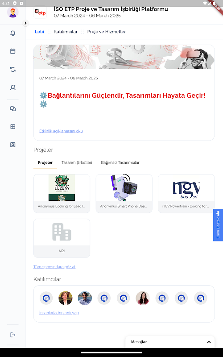
Task: Open the M2I project card
Action: pyautogui.click(x=62, y=238)
